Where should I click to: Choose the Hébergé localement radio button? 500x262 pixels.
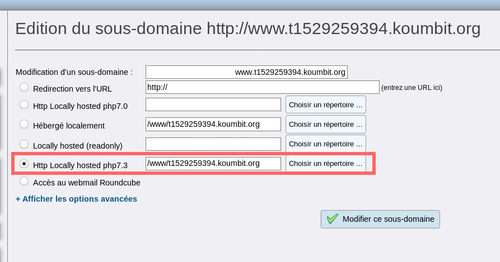(24, 125)
